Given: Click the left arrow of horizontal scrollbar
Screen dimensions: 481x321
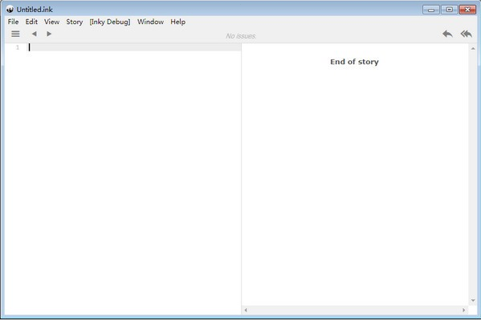Looking at the screenshot, I should pyautogui.click(x=246, y=311).
